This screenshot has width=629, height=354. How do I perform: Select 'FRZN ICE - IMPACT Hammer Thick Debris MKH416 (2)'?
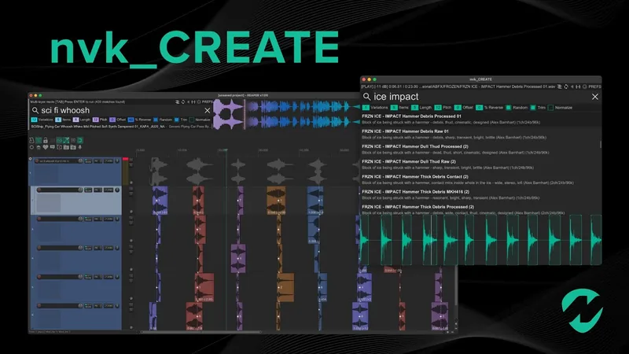[x=480, y=194]
